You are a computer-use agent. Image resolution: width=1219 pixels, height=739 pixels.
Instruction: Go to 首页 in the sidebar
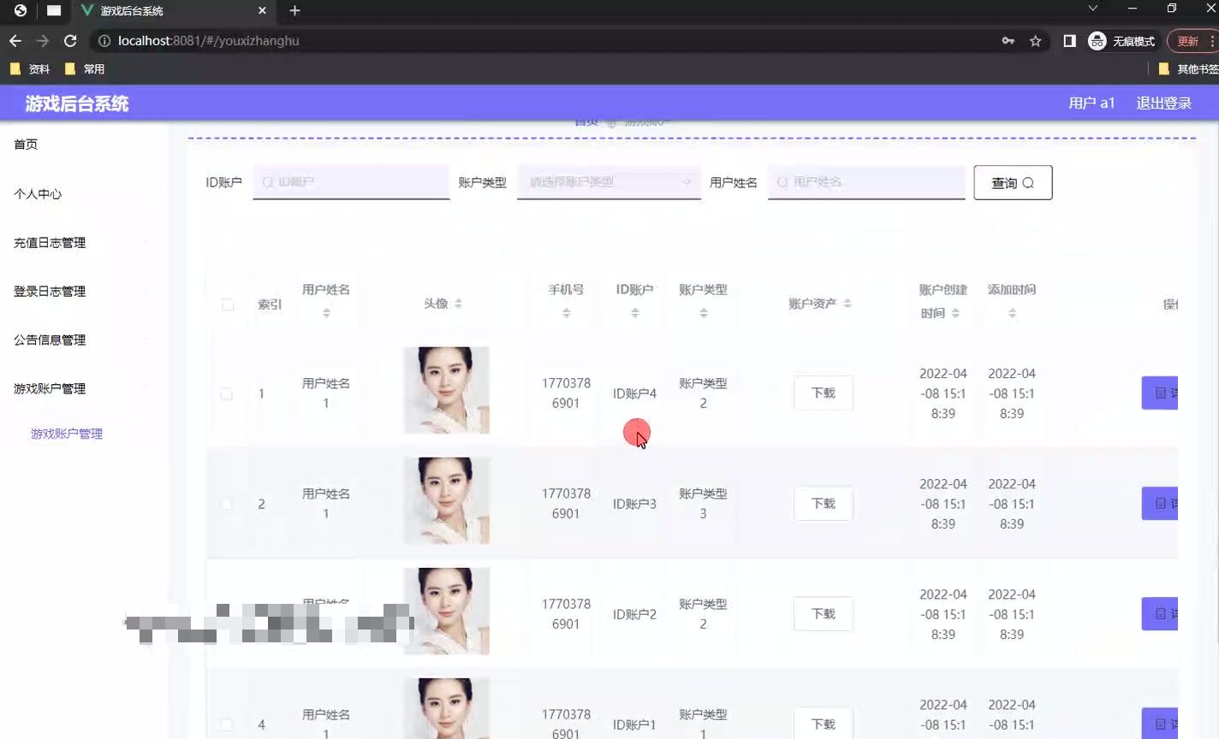click(x=26, y=144)
